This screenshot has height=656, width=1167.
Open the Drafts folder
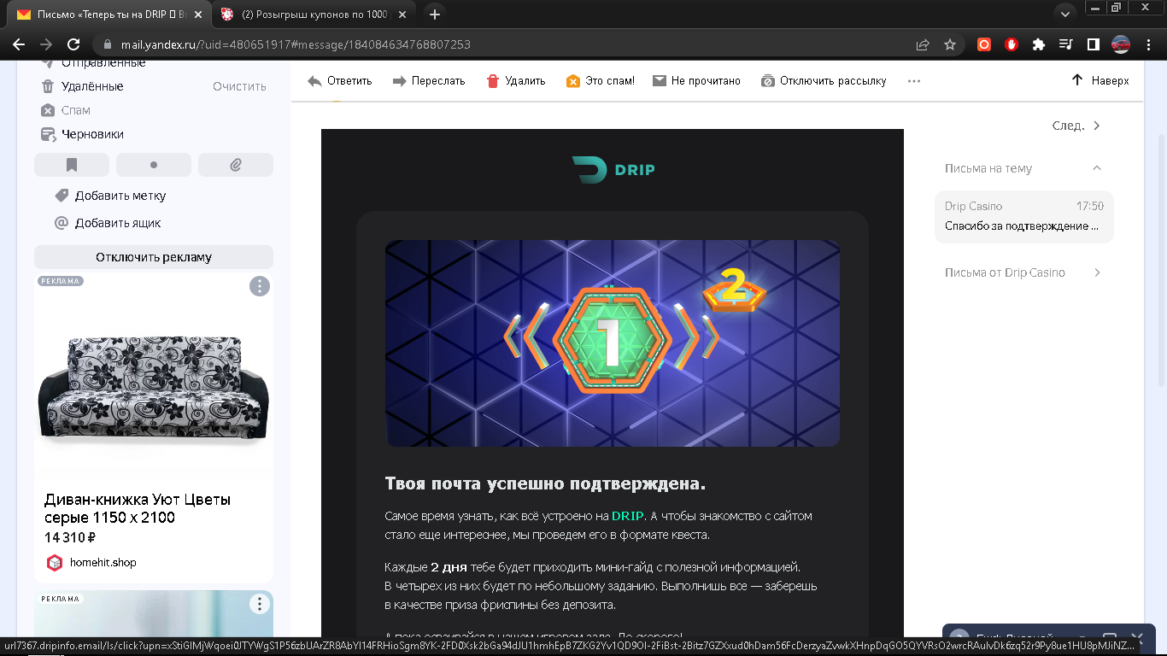[x=92, y=134]
